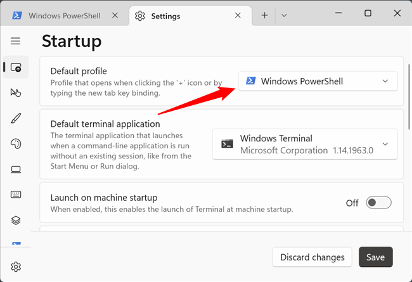Close the Settings tab
412x282 pixels.
pos(238,15)
